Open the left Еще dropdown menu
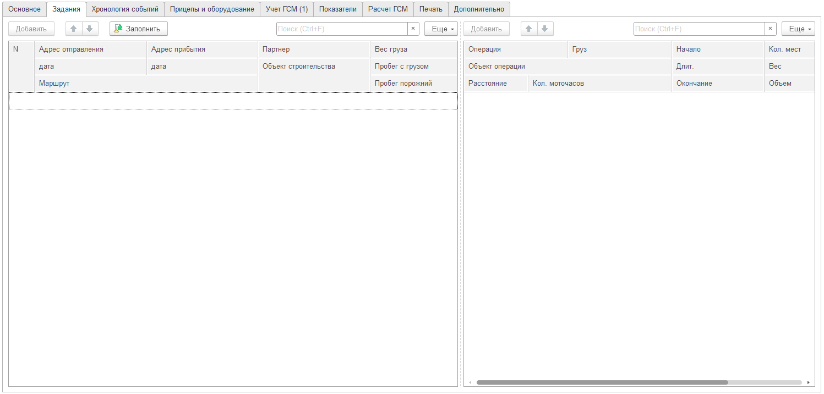Image resolution: width=824 pixels, height=394 pixels. pos(441,29)
